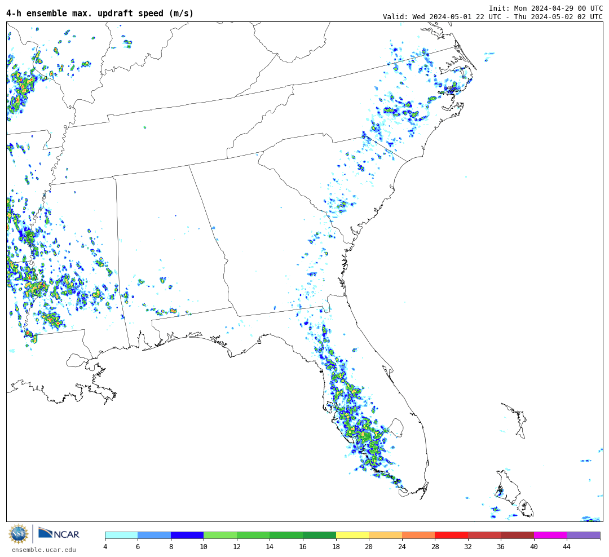Pick the purple above-44 colorbar swatch

pyautogui.click(x=584, y=536)
